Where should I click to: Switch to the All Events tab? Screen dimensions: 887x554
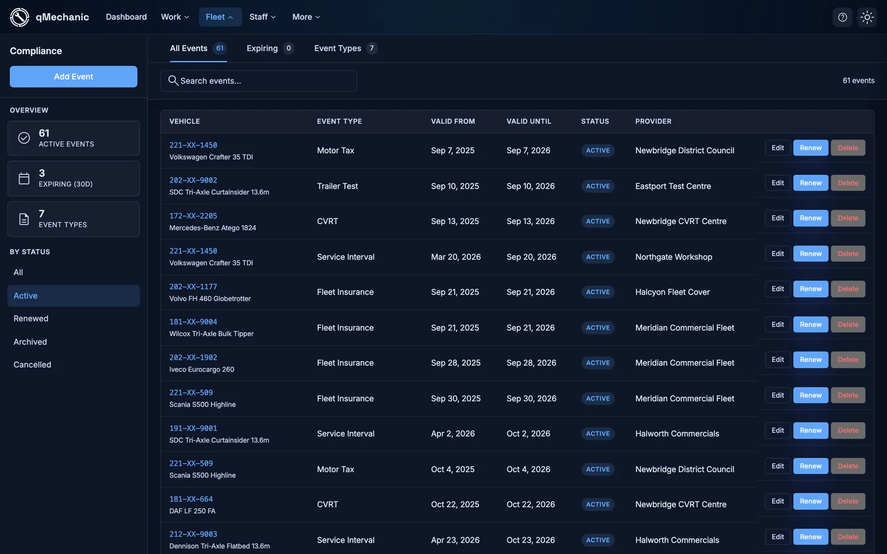pos(198,48)
